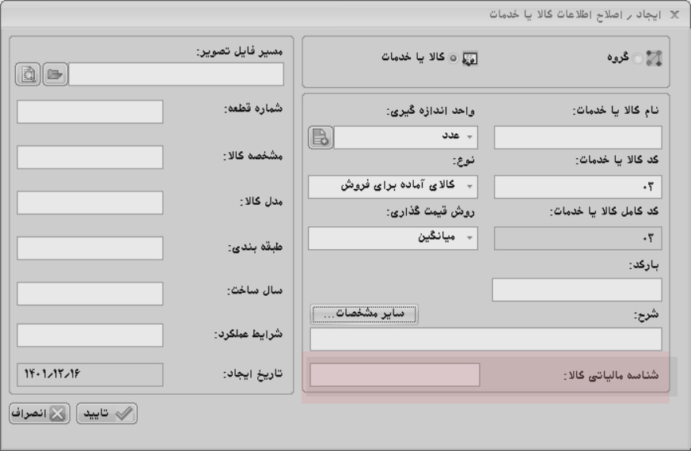Click the image preview icon beside browse
The height and width of the screenshot is (451, 691).
[x=28, y=74]
